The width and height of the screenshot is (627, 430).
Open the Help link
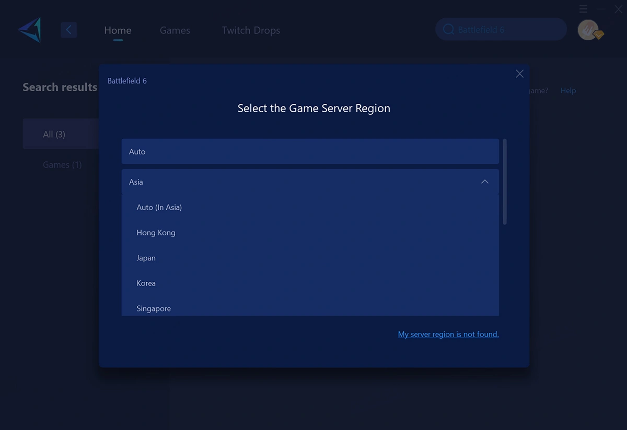[568, 90]
